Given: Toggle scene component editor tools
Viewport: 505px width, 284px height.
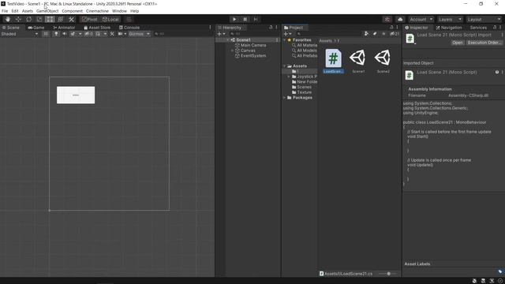Looking at the screenshot, I should point(112,34).
